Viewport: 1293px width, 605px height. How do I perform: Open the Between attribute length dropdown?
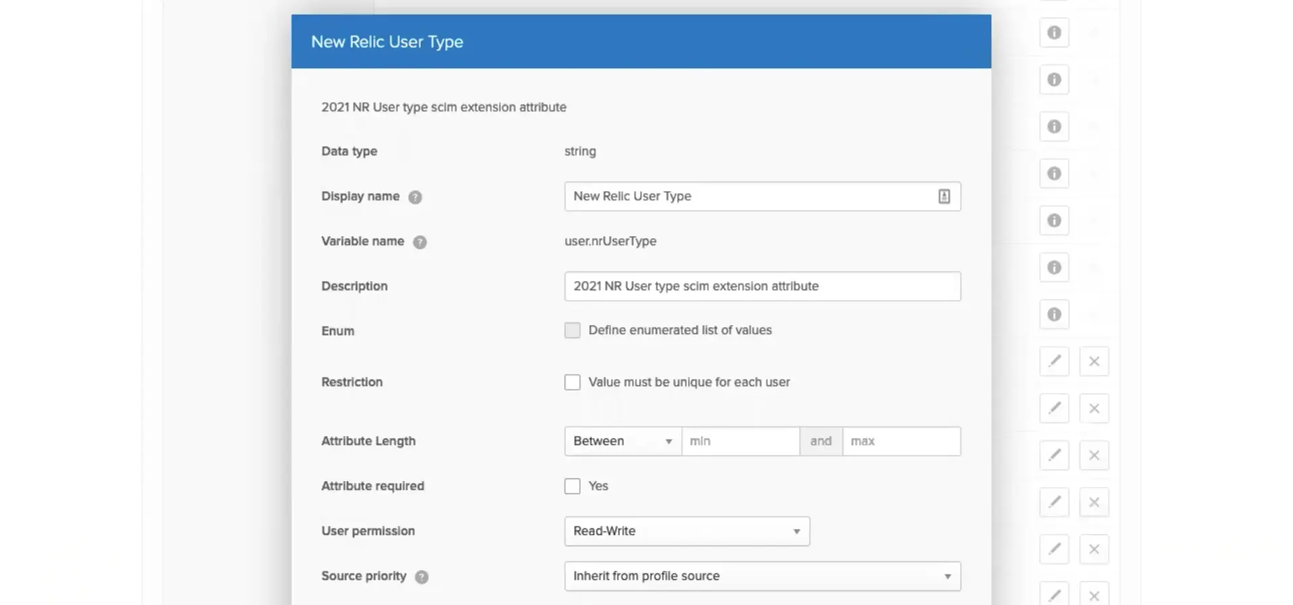coord(623,441)
